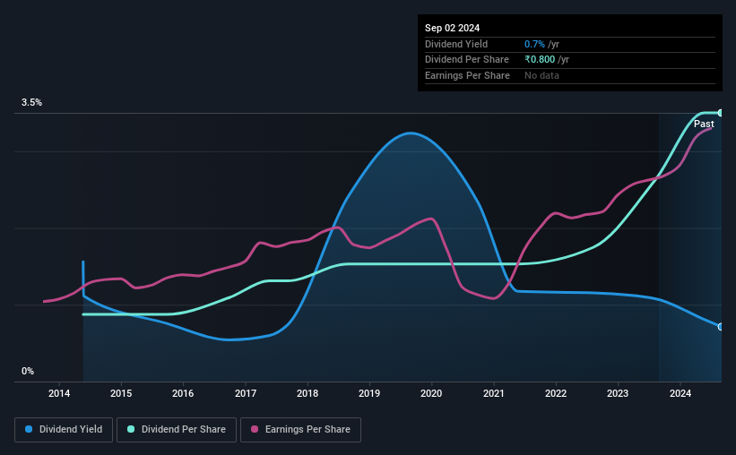This screenshot has width=736, height=455.
Task: Click the 2023 x-axis label
Action: (618, 393)
